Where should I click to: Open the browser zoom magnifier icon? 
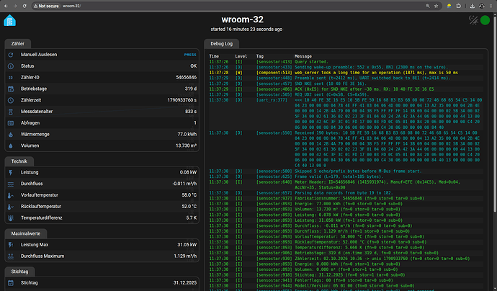coord(428,6)
